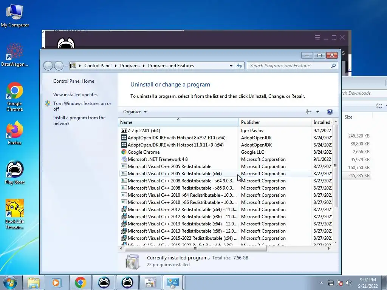Open Install a program from the network

tap(79, 120)
